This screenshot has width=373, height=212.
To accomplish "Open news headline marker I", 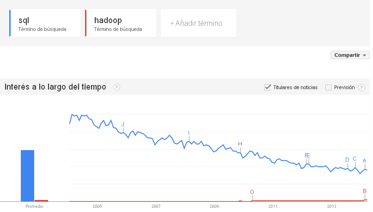I will [x=189, y=133].
